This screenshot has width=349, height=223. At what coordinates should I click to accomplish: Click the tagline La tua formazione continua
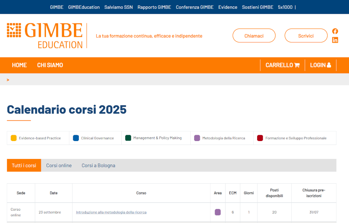pyautogui.click(x=149, y=36)
